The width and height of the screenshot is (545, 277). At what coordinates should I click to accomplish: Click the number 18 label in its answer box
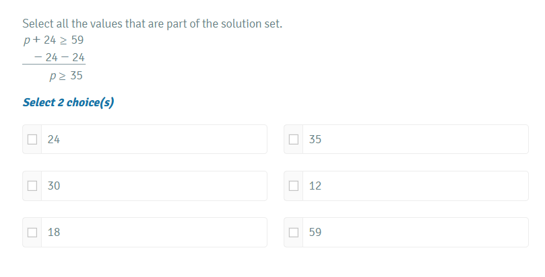54,233
